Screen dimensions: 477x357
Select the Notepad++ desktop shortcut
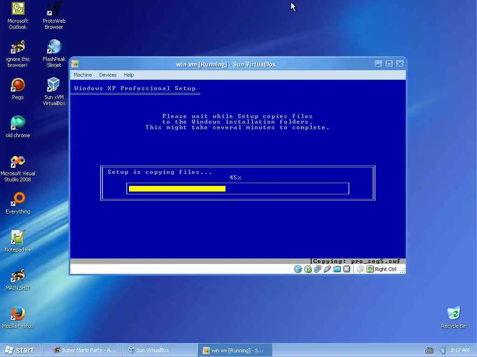coord(18,241)
